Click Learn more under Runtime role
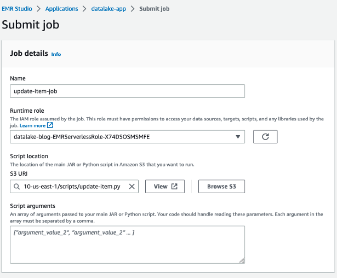Viewport: 337px width, 278px height. point(32,125)
